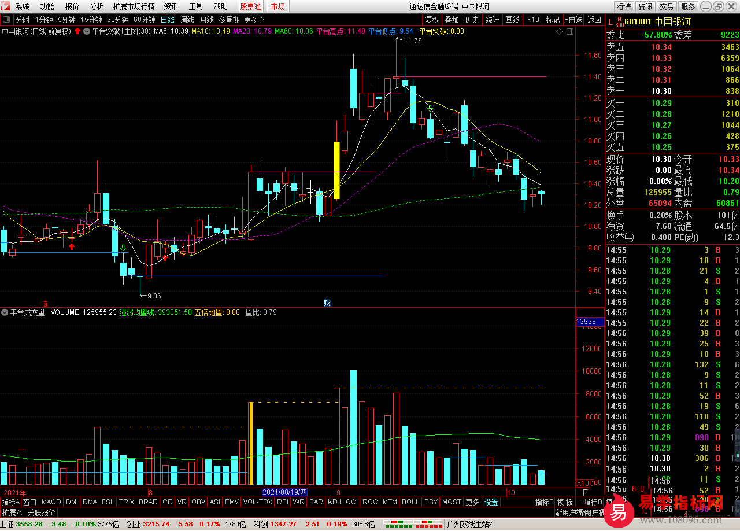Image resolution: width=740 pixels, height=531 pixels.
Task: Switch to the top-right 资讯 tab
Action: [x=645, y=7]
